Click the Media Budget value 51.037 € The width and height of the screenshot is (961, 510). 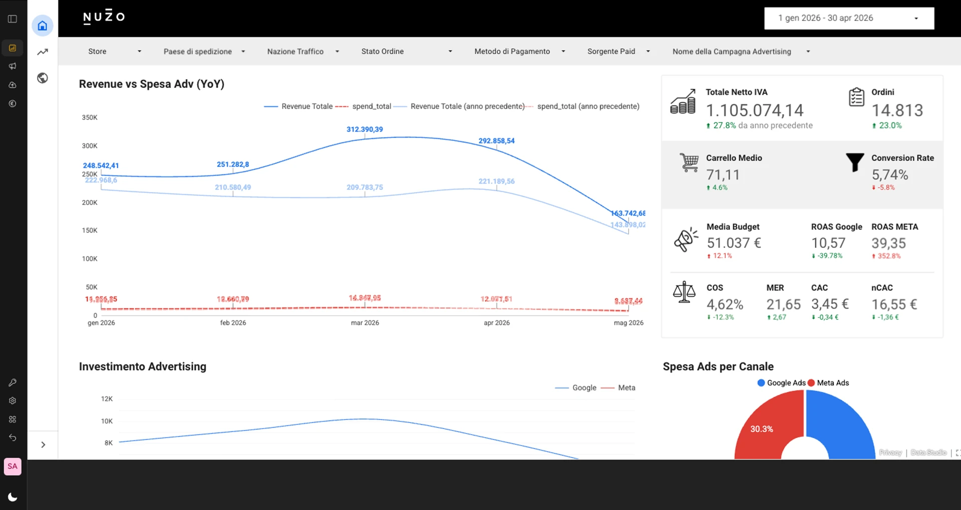[734, 243]
